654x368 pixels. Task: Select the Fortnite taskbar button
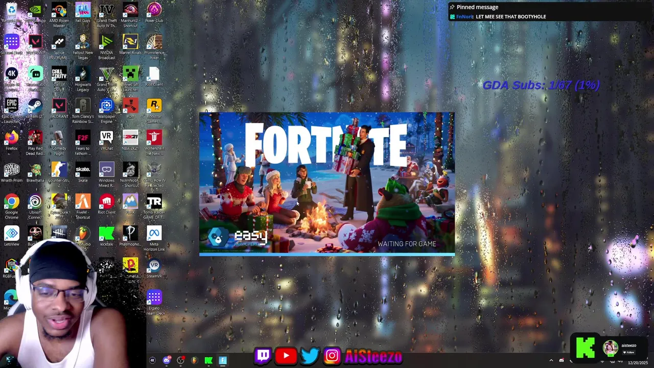pyautogui.click(x=223, y=360)
